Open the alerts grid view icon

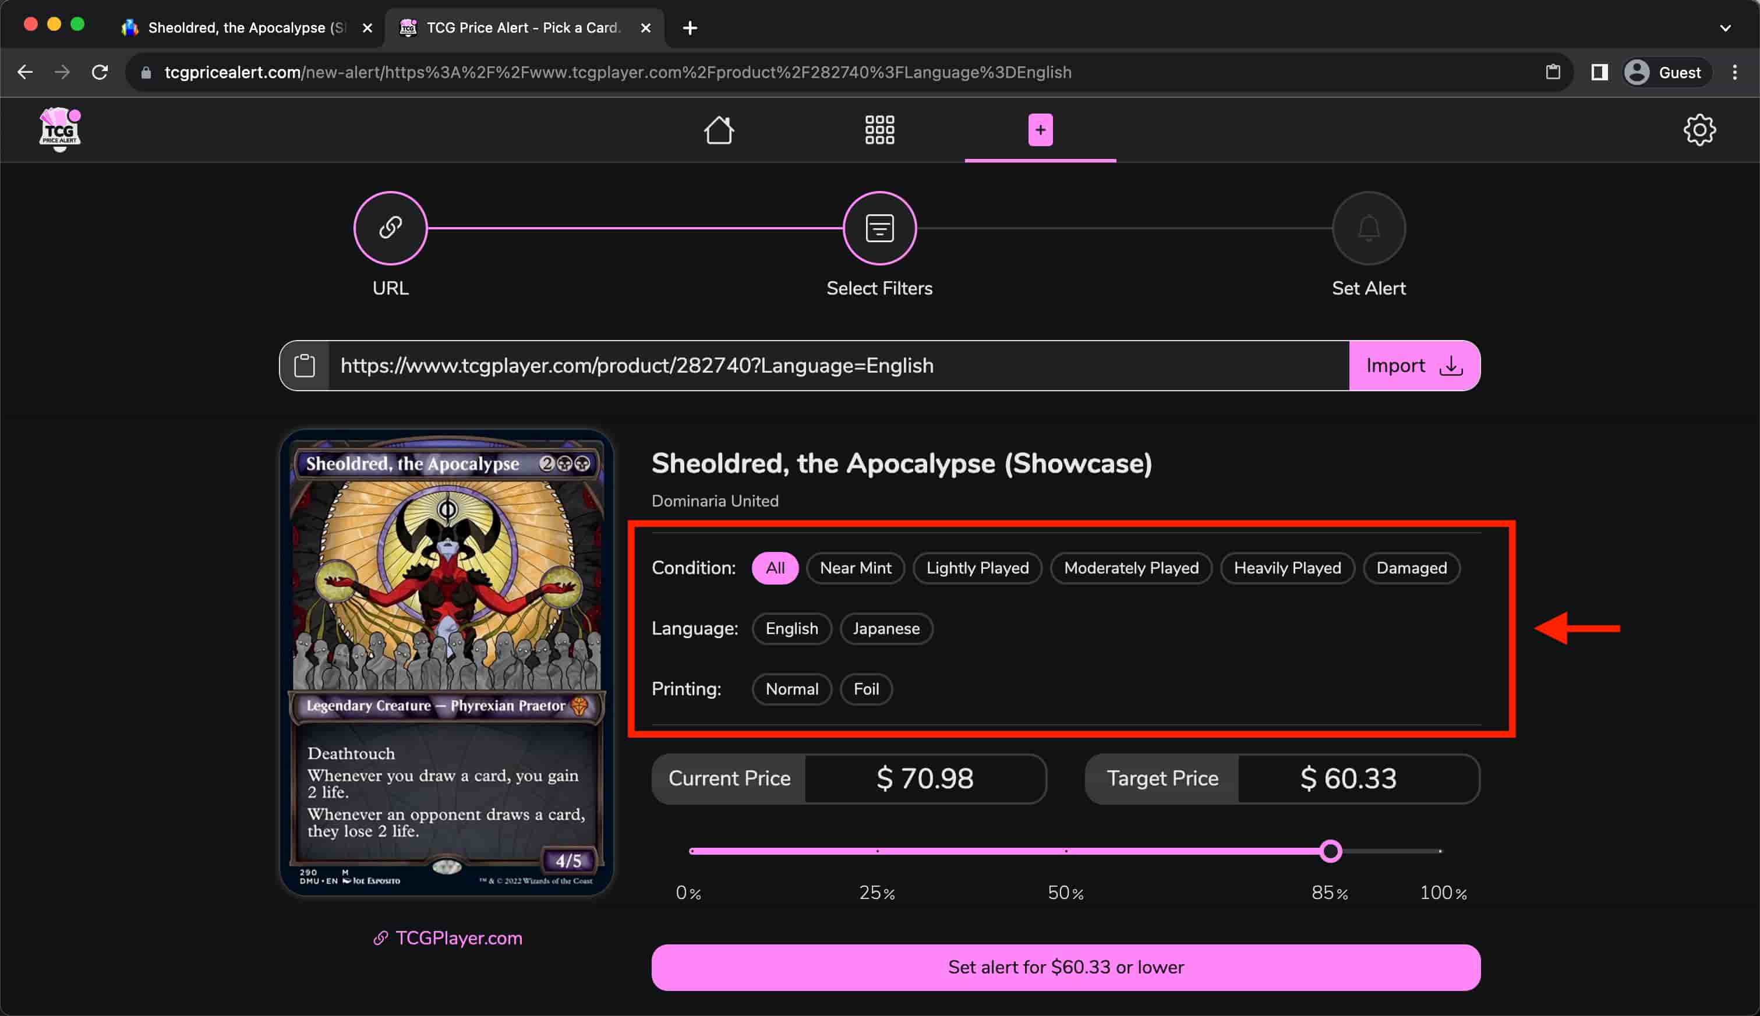tap(879, 130)
